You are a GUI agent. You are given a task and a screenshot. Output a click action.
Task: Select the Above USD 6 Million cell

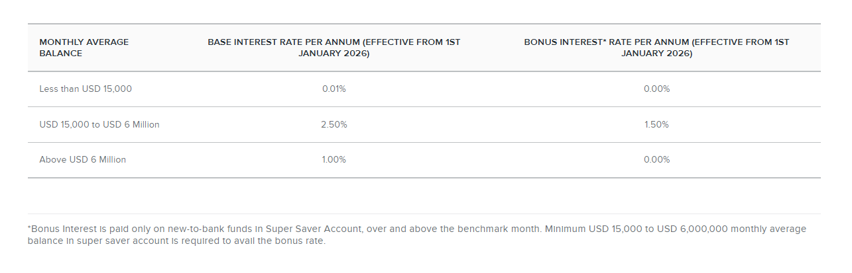coord(83,159)
